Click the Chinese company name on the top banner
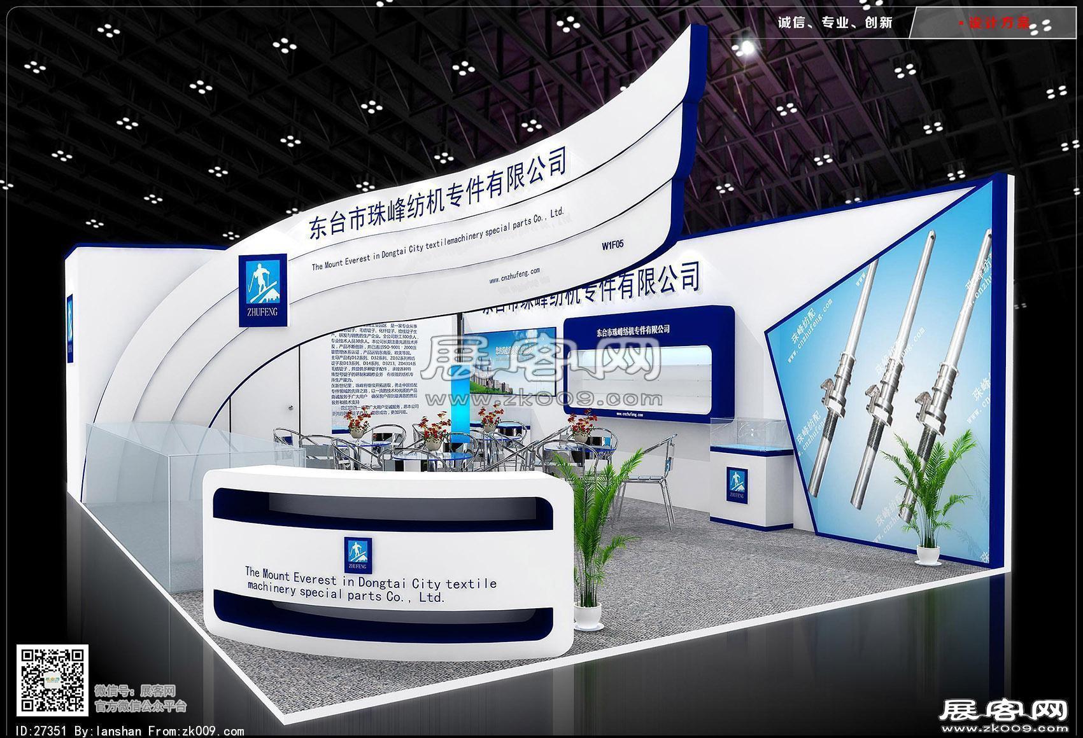 pos(437,193)
